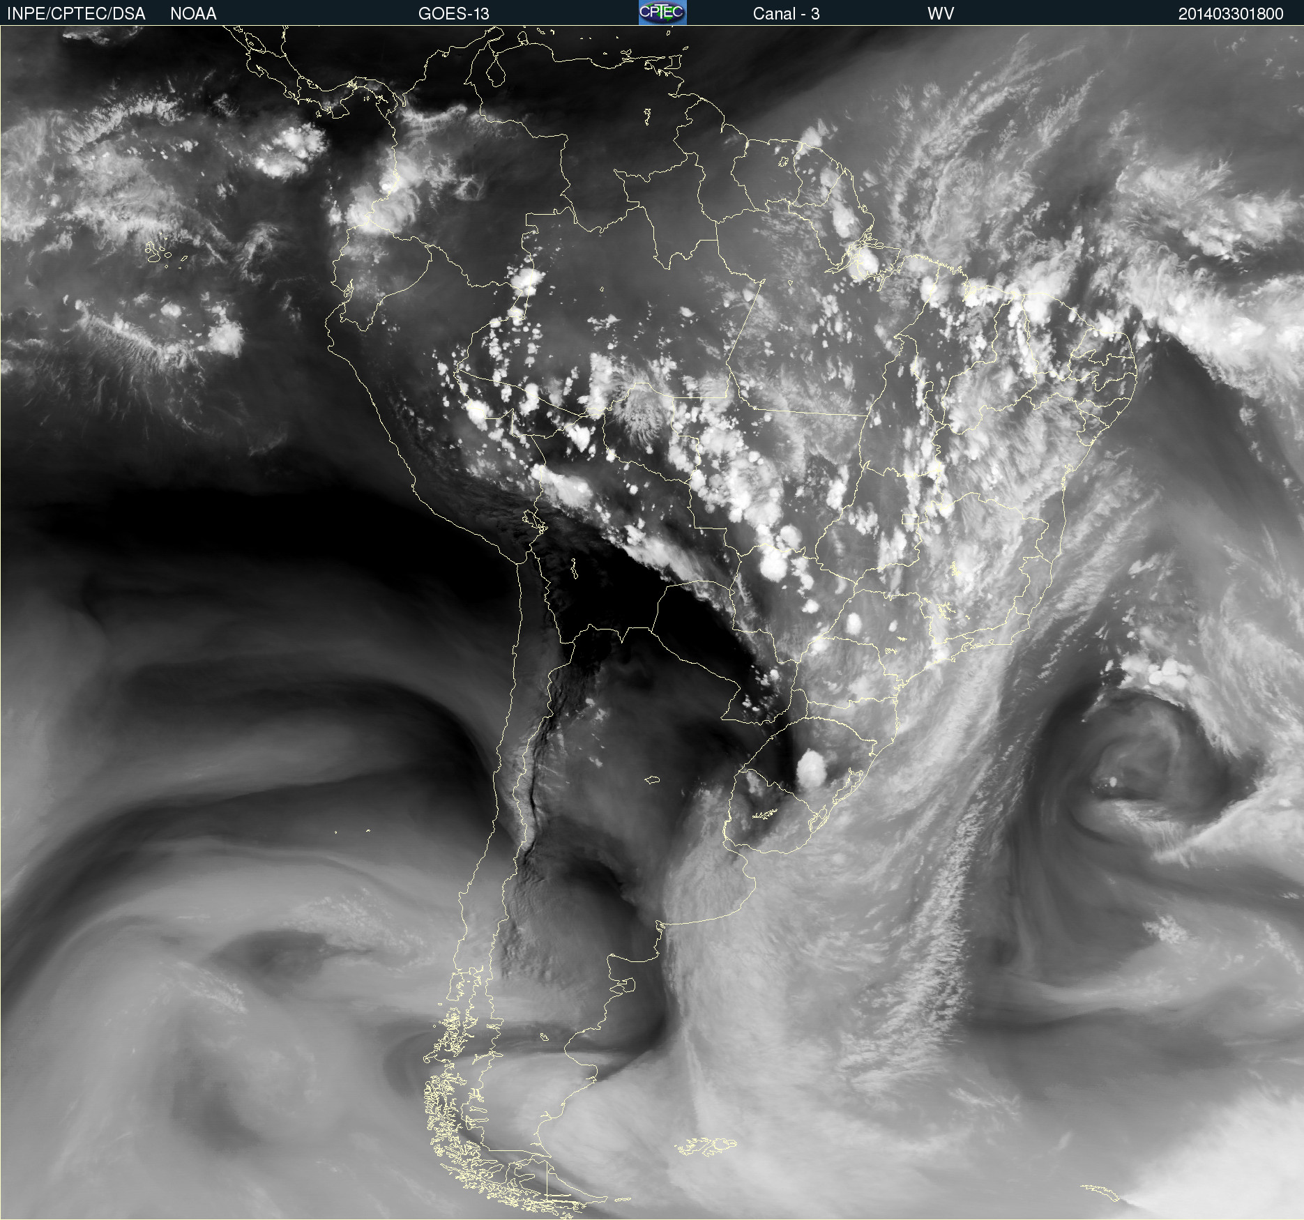The height and width of the screenshot is (1220, 1304).
Task: Click the water vapor satellite image
Action: pos(652,623)
